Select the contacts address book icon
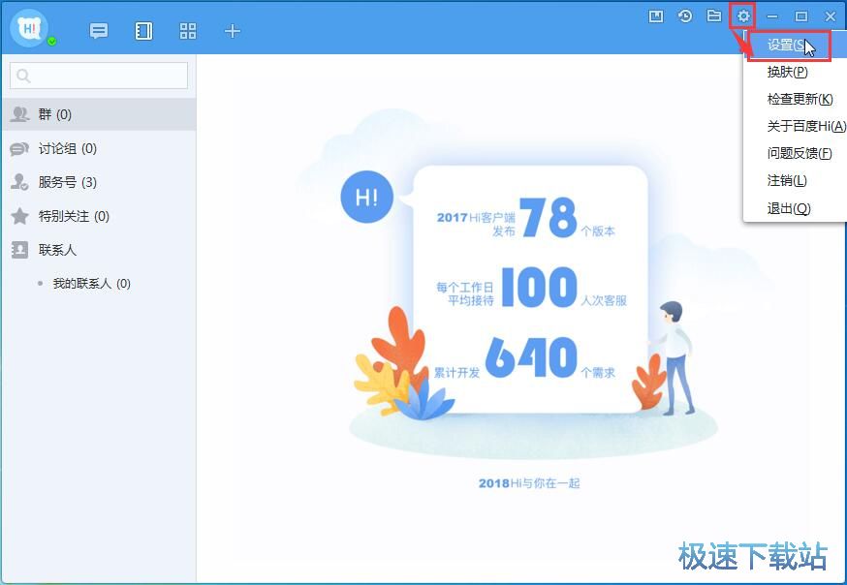This screenshot has width=847, height=585. [142, 30]
